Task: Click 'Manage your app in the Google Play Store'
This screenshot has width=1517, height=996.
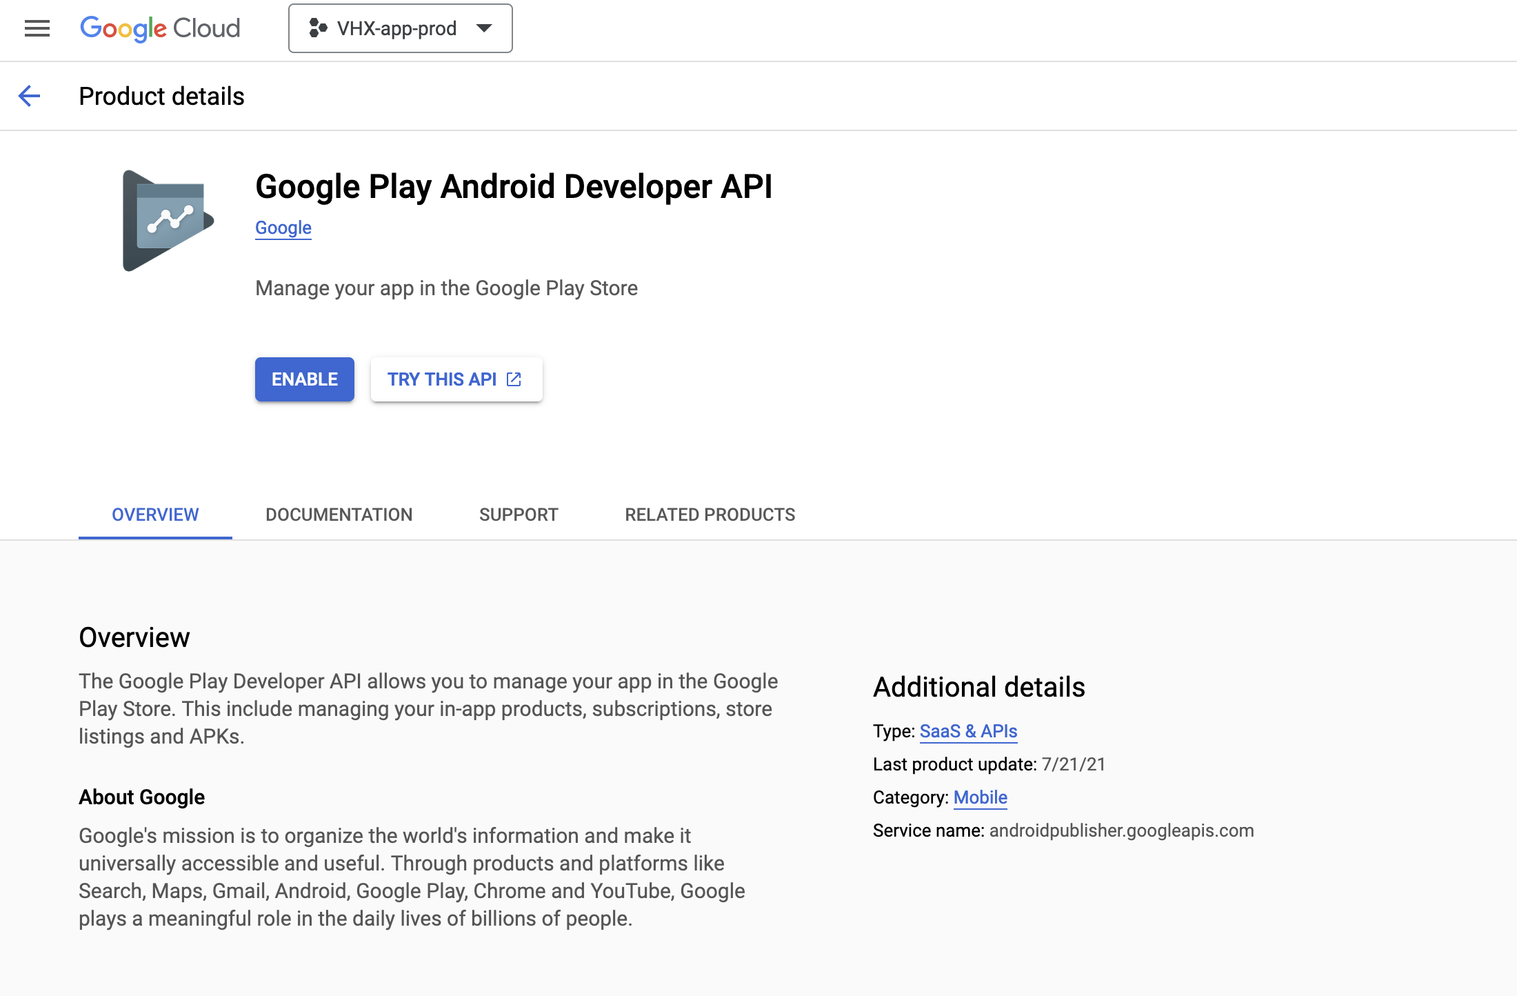Action: click(x=446, y=288)
